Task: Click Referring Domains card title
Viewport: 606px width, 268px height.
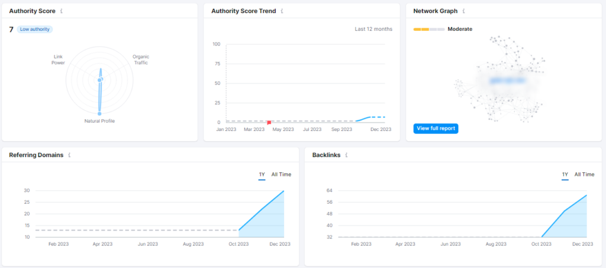Action: 36,155
